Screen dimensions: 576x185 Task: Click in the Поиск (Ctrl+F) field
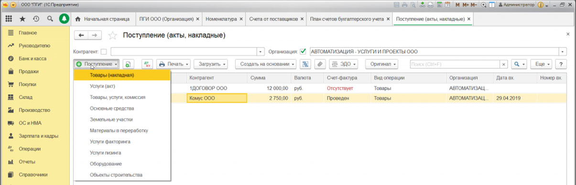pyautogui.click(x=455, y=64)
